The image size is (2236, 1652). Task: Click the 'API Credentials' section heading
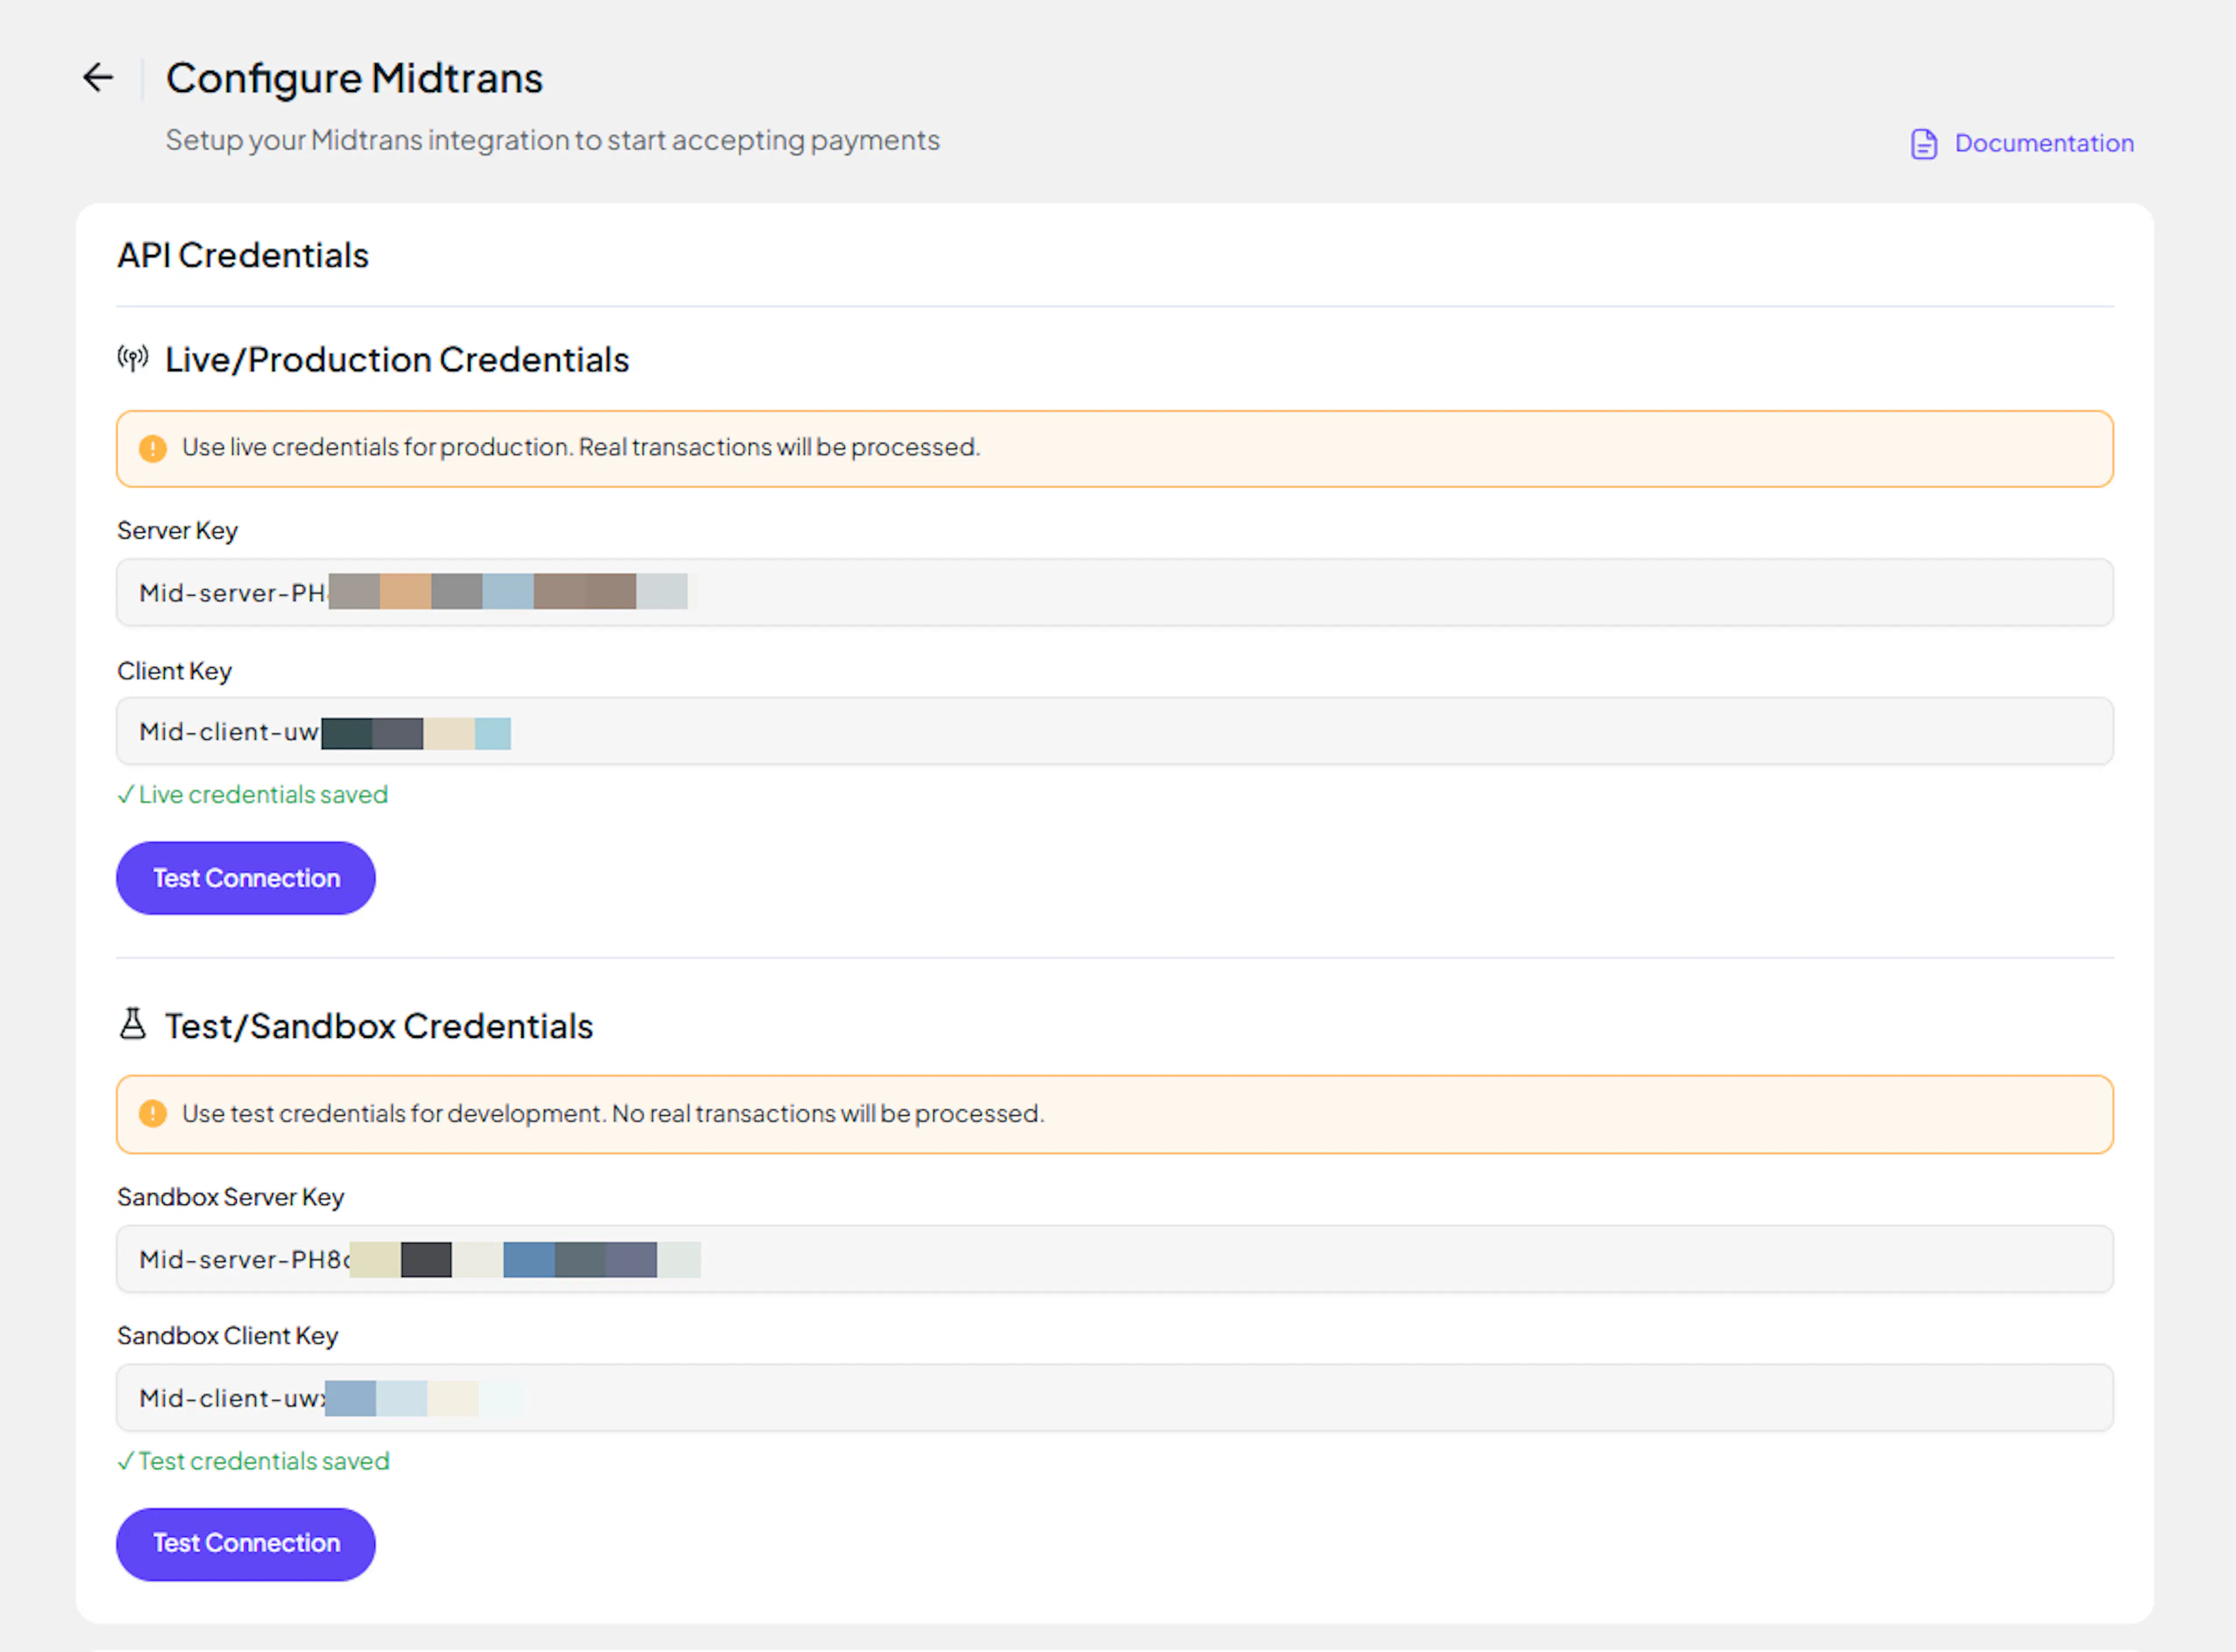pyautogui.click(x=243, y=255)
